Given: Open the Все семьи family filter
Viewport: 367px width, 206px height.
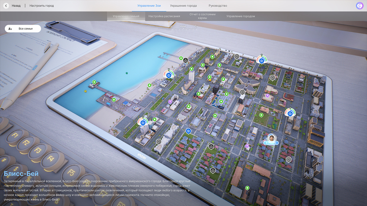Looking at the screenshot, I should tap(23, 28).
